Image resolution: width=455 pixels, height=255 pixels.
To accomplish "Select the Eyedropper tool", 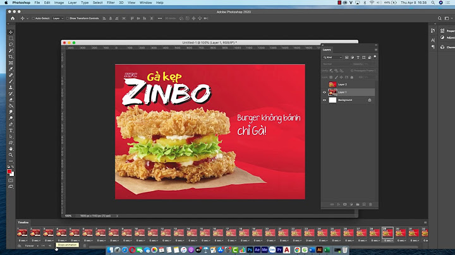I will point(11,69).
